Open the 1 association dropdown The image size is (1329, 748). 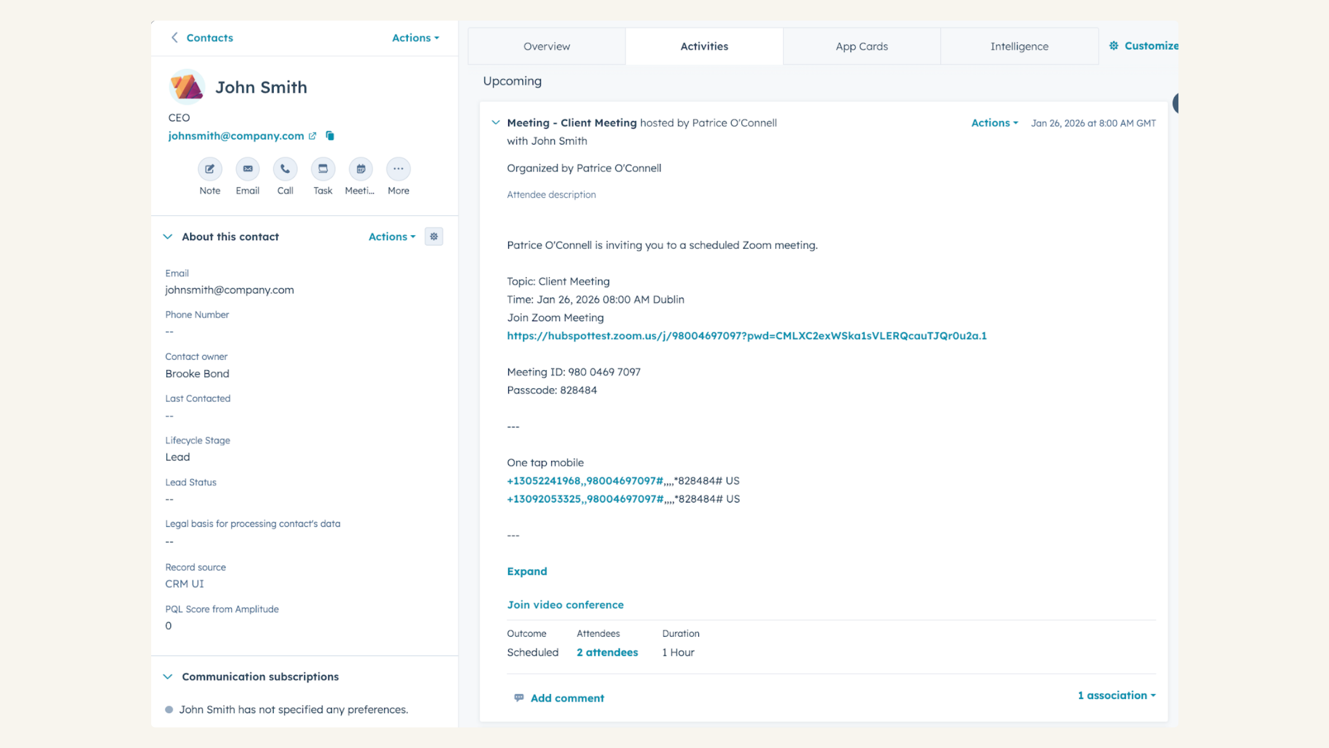click(x=1116, y=695)
